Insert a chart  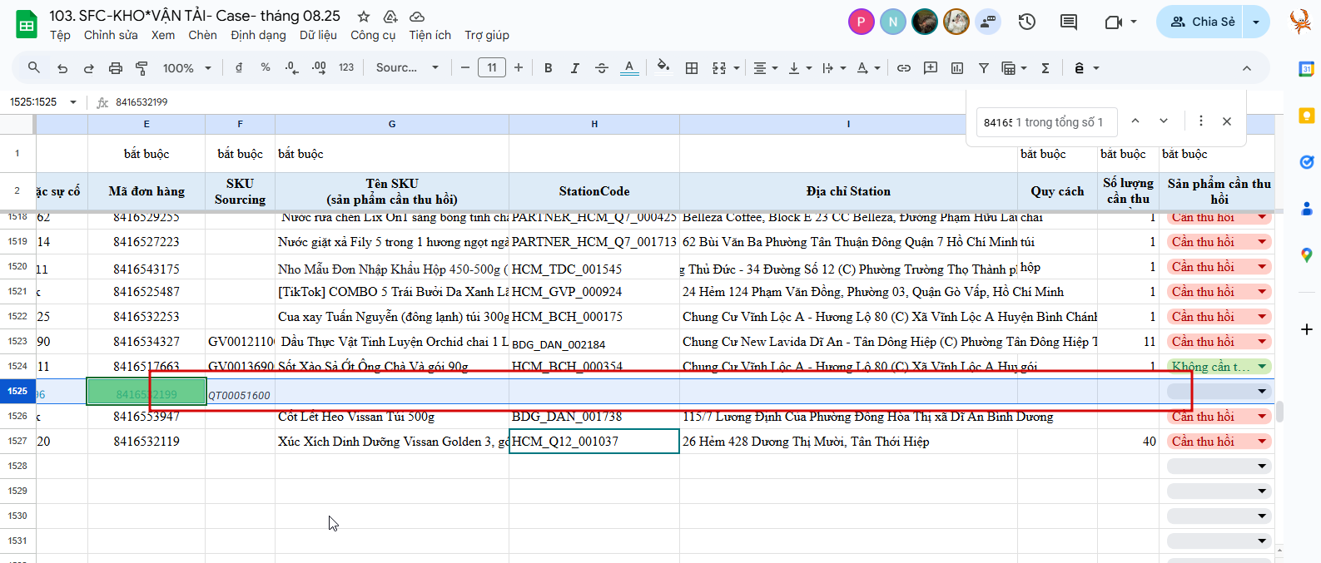(957, 68)
